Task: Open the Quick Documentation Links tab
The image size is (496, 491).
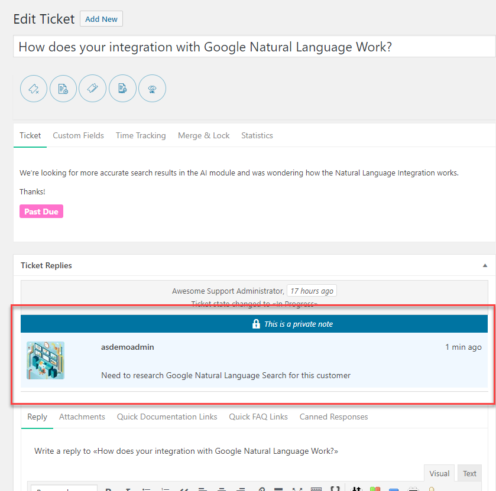Action: pos(167,417)
